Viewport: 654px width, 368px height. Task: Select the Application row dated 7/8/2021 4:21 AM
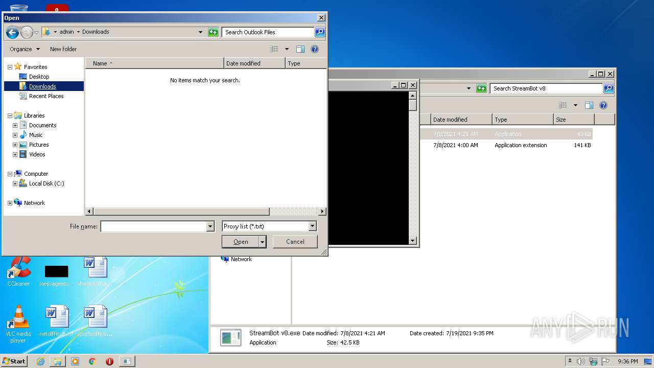coord(506,134)
